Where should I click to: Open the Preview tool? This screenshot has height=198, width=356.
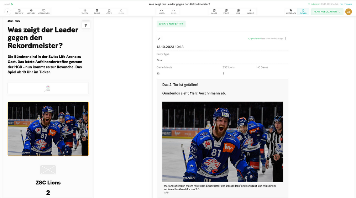click(x=19, y=12)
